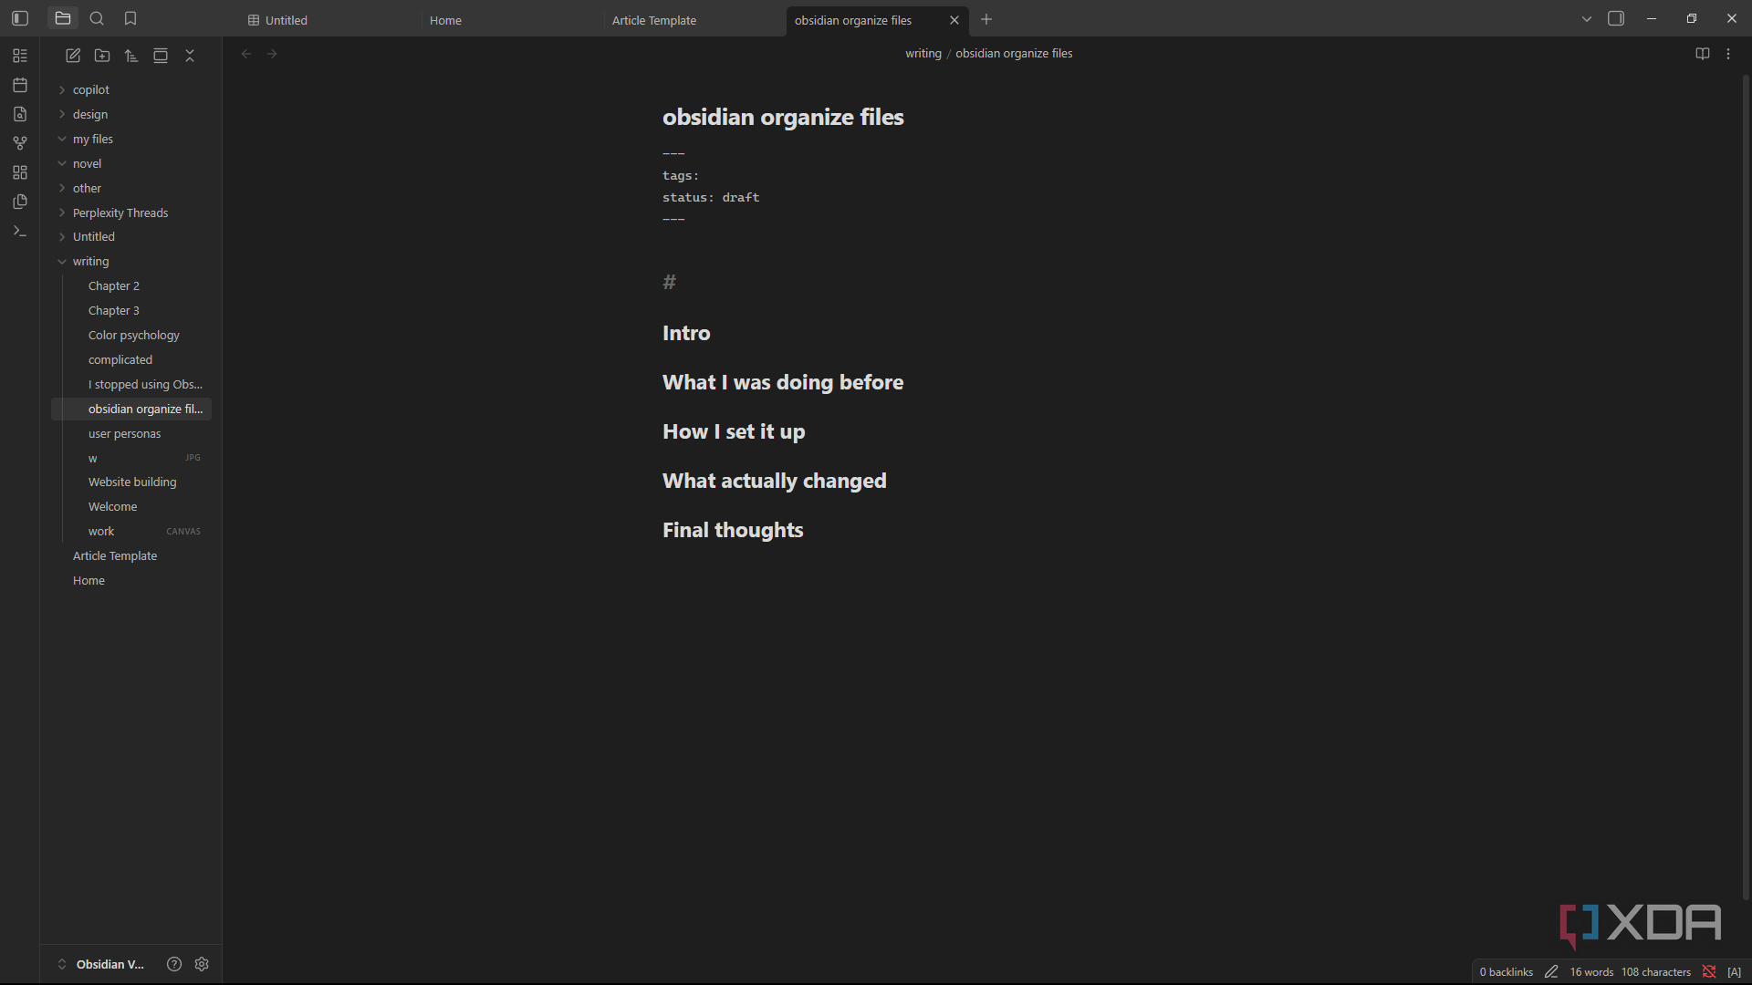
Task: Open the settings gear icon
Action: (202, 964)
